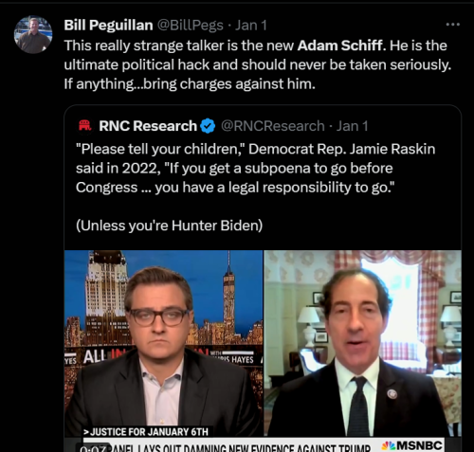Open the @RNCResearch handle
The image size is (474, 452).
pyautogui.click(x=272, y=126)
